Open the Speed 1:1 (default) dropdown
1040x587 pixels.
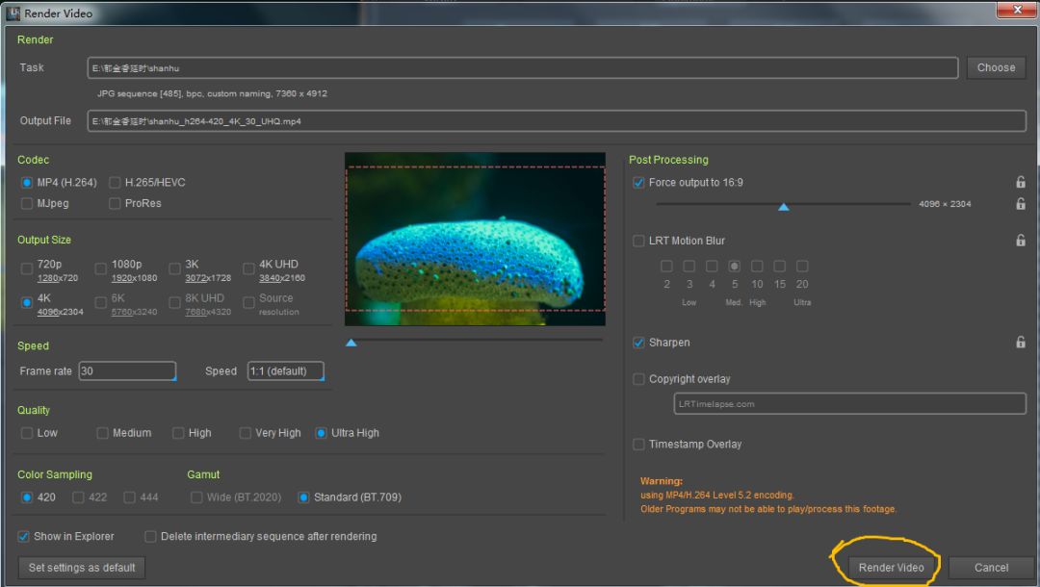click(x=286, y=371)
